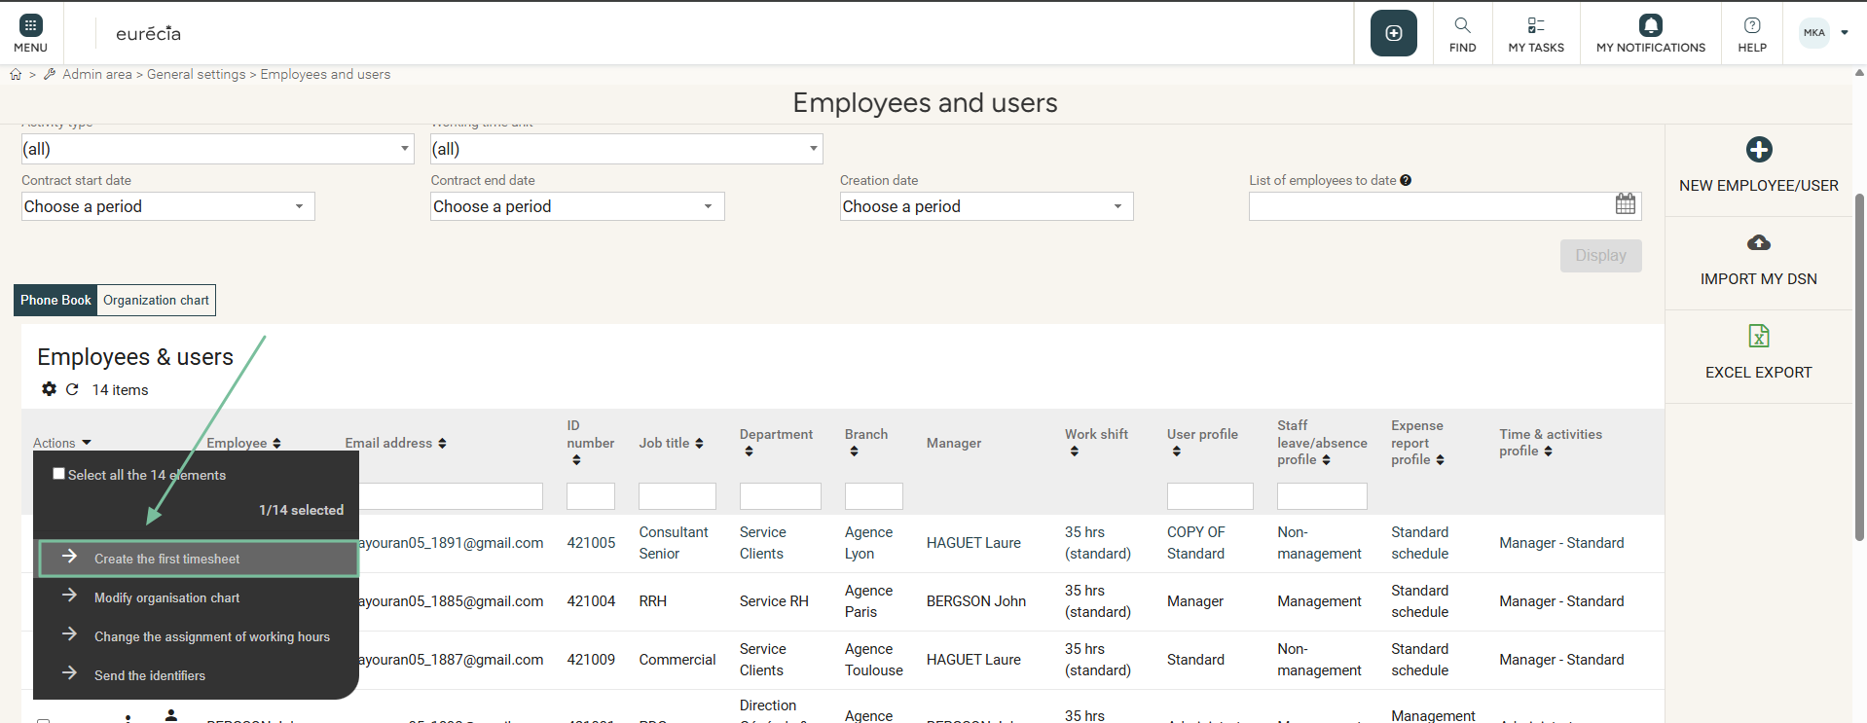Click the ID number filter input field
Screen dimensions: 1867x723
tap(590, 496)
